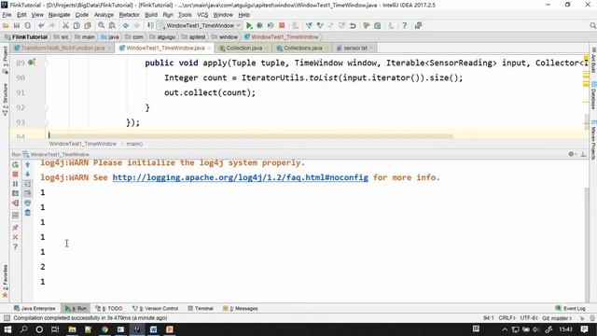Open the Version Control tool window
The height and width of the screenshot is (336, 597).
click(x=155, y=308)
